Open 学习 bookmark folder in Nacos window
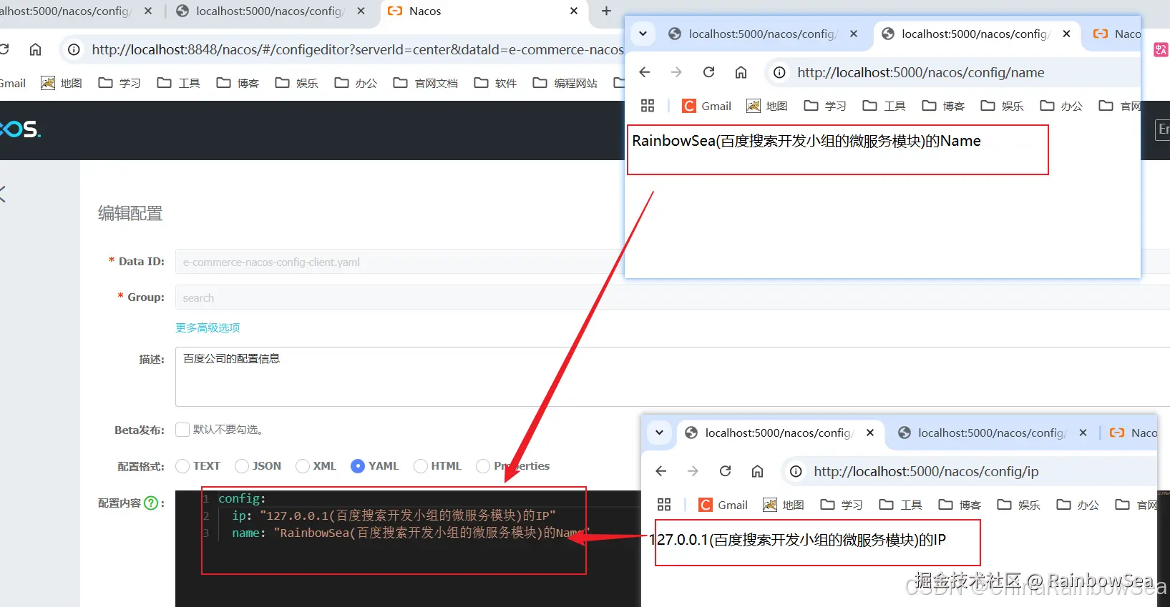This screenshot has width=1170, height=607. pyautogui.click(x=120, y=83)
